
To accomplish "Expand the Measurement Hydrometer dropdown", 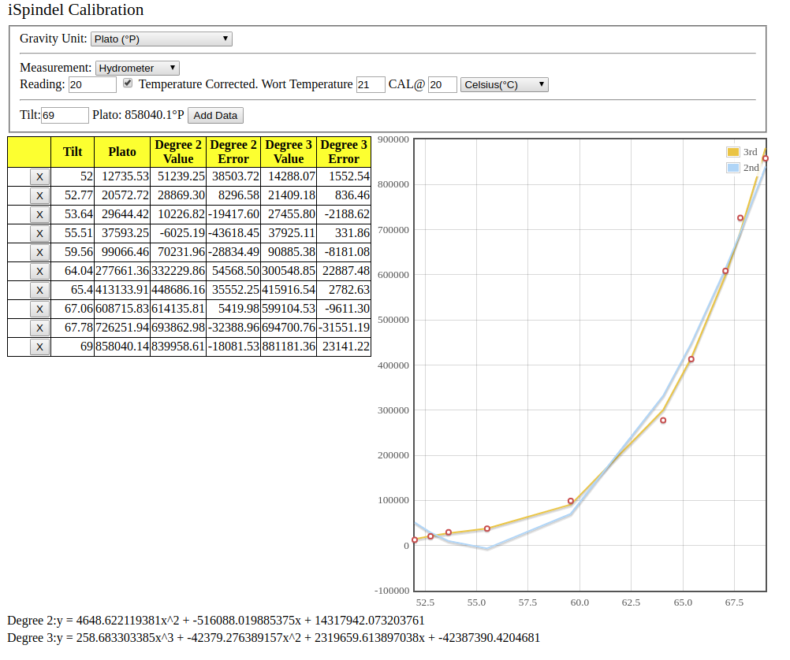I will click(137, 69).
